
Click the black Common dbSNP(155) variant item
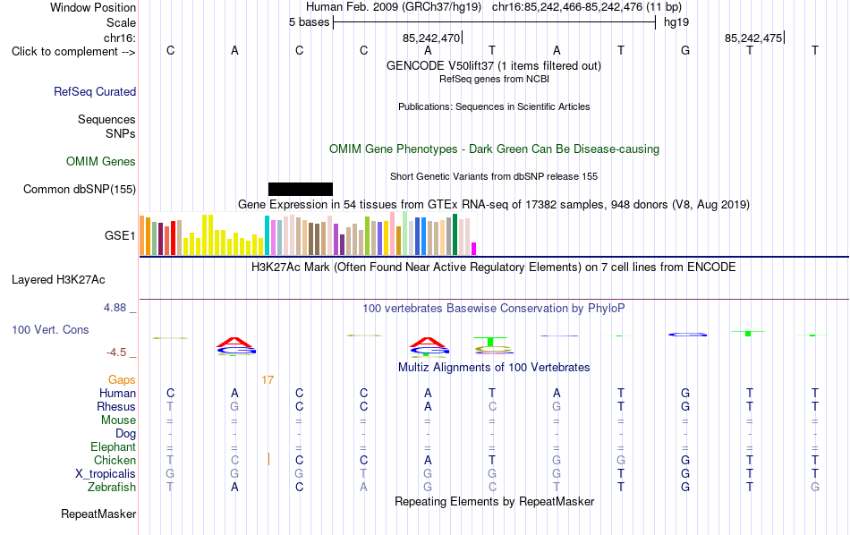pyautogui.click(x=301, y=189)
